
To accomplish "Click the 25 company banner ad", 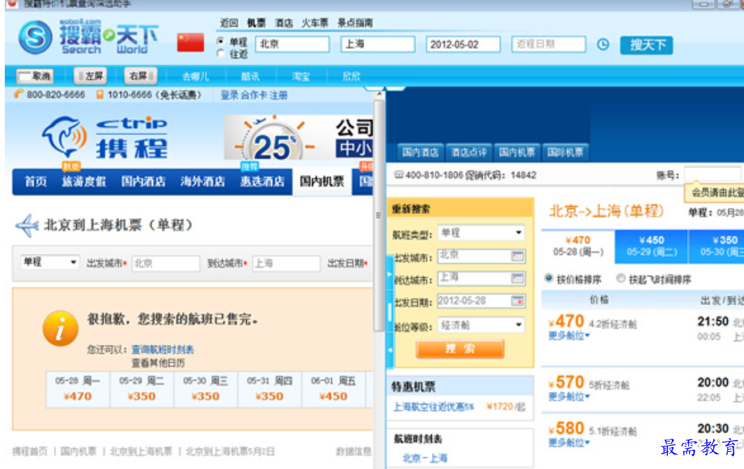I will [298, 138].
